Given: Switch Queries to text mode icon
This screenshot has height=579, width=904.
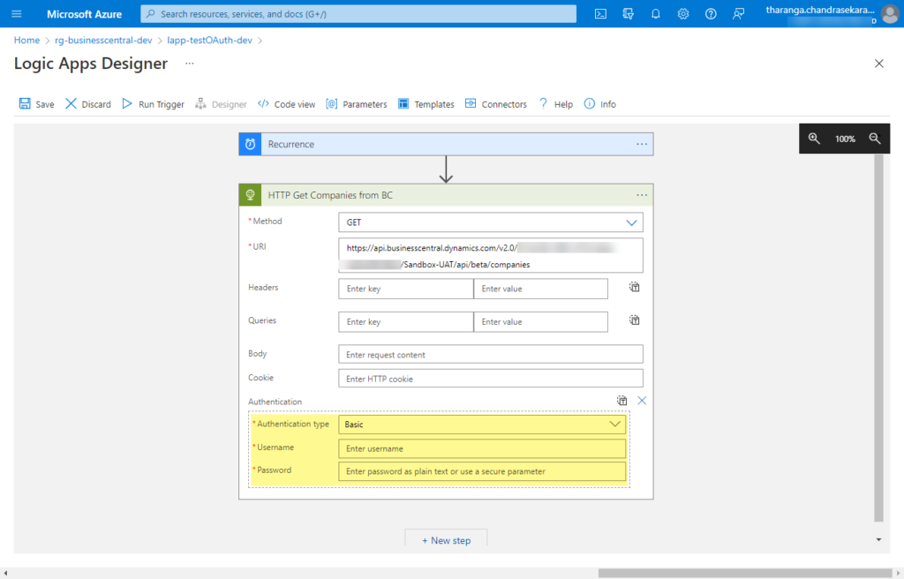Looking at the screenshot, I should tap(634, 320).
